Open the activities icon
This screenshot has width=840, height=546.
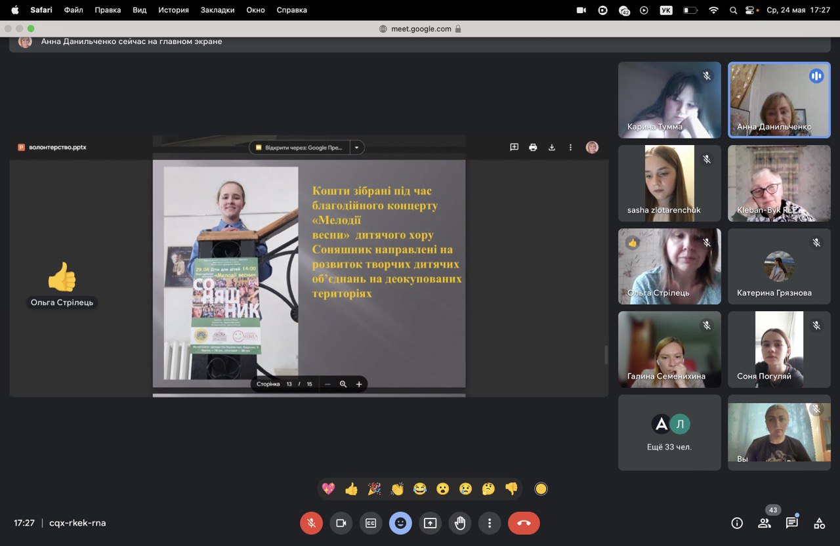(x=819, y=523)
